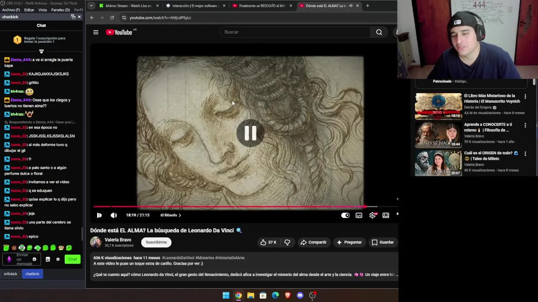
Task: Click the progress bar scrubber handle
Action: 365,207
